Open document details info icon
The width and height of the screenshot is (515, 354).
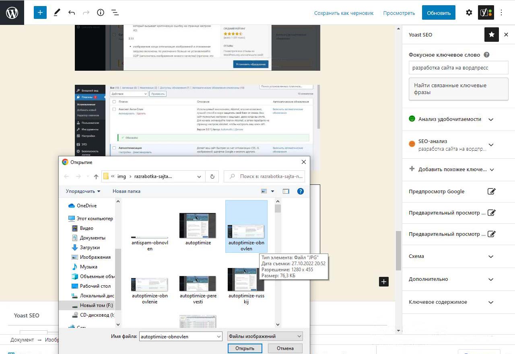click(101, 12)
